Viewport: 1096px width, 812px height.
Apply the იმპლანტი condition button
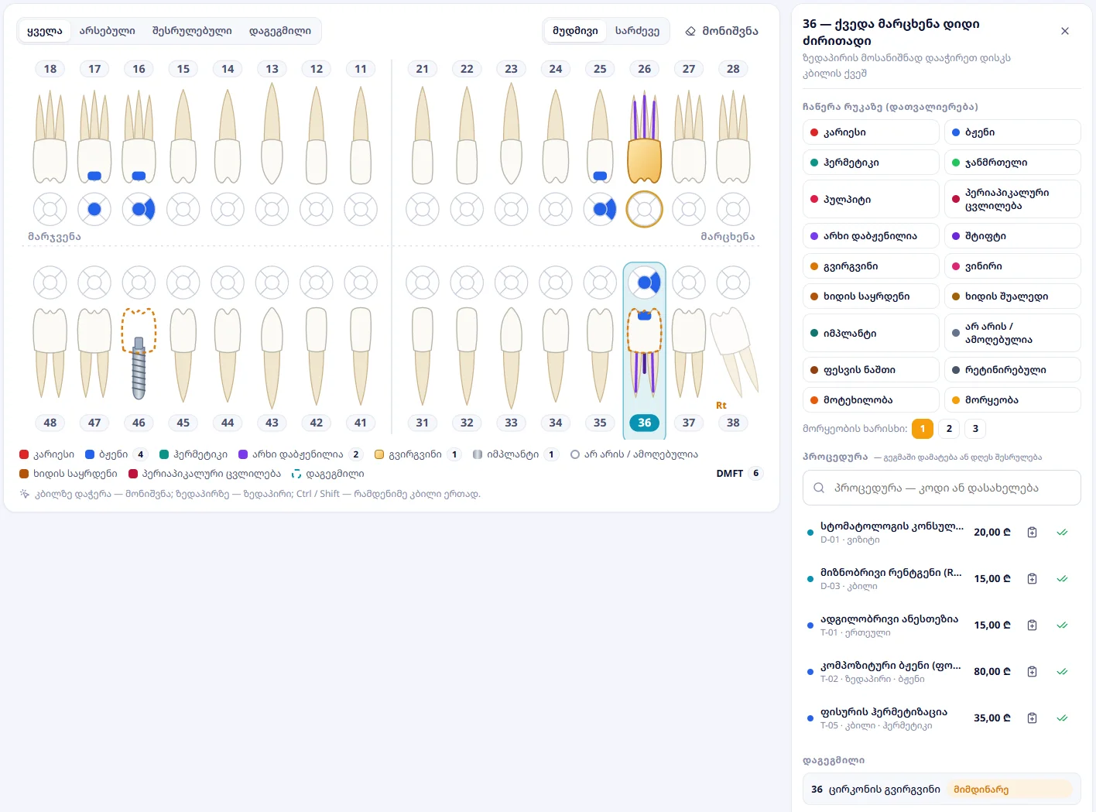click(871, 334)
